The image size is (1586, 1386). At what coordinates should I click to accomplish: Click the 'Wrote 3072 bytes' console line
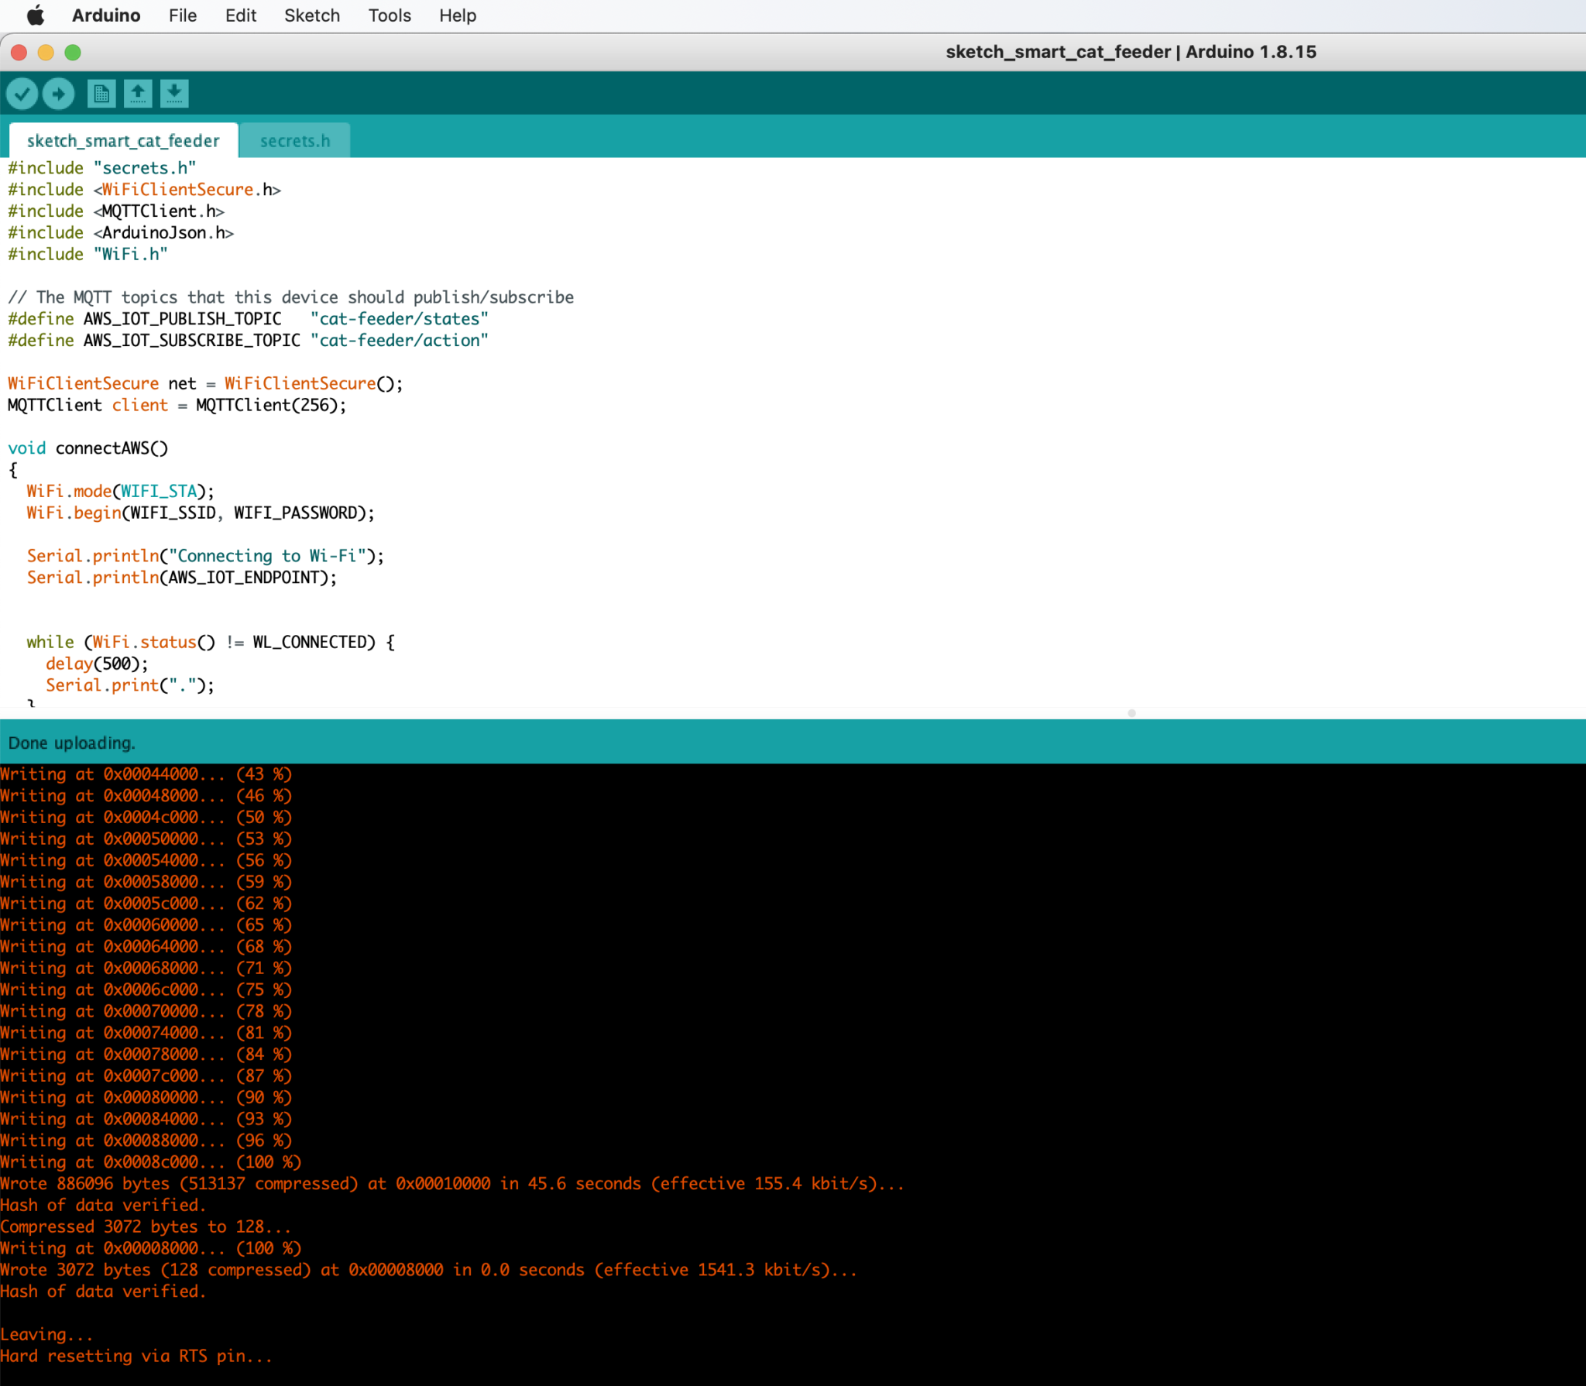click(428, 1270)
